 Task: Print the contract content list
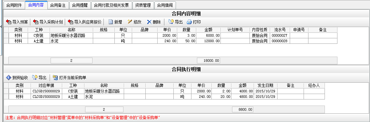coord(193,22)
